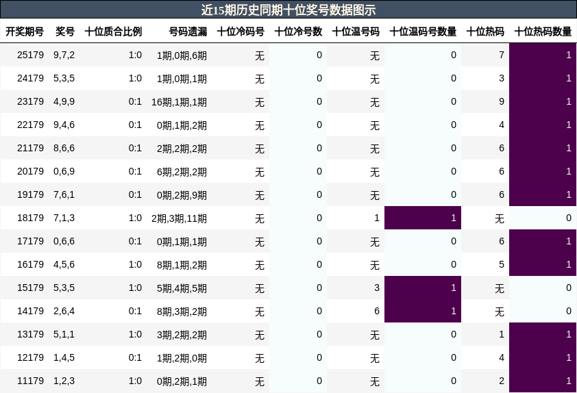Select period number 15179 cell
The height and width of the screenshot is (393, 577).
(30, 288)
